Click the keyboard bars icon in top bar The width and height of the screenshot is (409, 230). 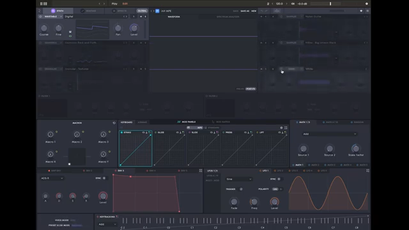point(43,4)
